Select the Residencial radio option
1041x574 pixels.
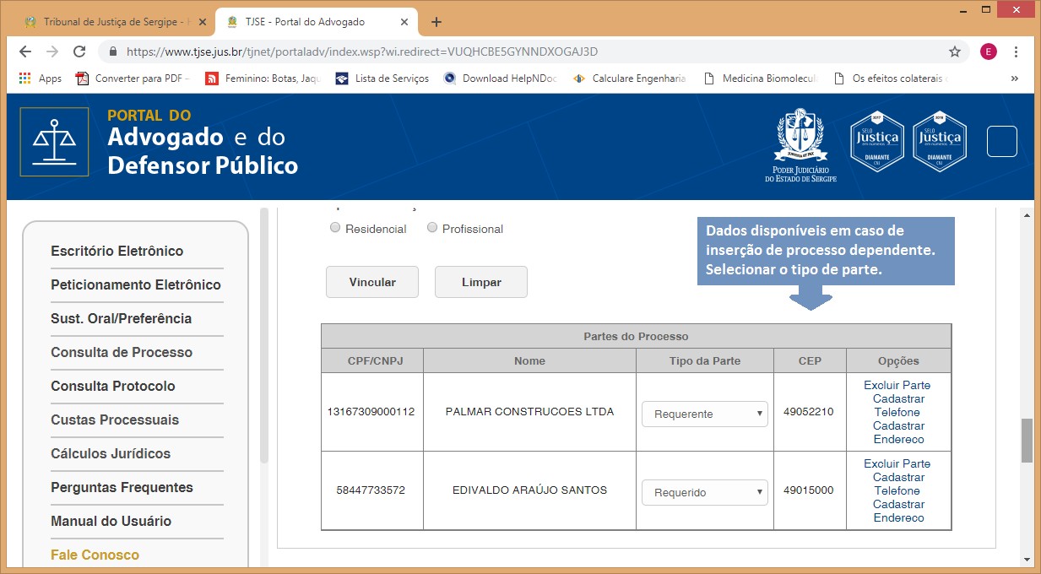335,228
